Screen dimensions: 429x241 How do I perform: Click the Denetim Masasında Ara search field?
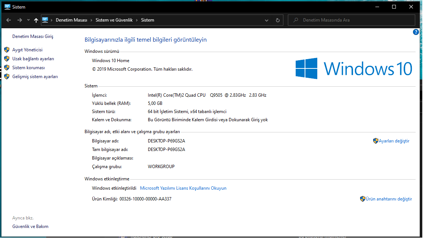(x=352, y=20)
